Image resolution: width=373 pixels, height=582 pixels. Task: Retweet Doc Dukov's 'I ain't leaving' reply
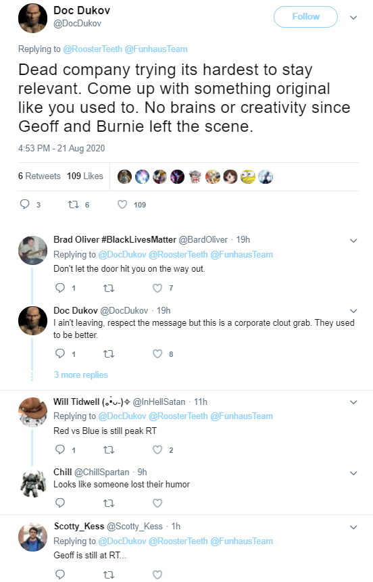coord(108,354)
